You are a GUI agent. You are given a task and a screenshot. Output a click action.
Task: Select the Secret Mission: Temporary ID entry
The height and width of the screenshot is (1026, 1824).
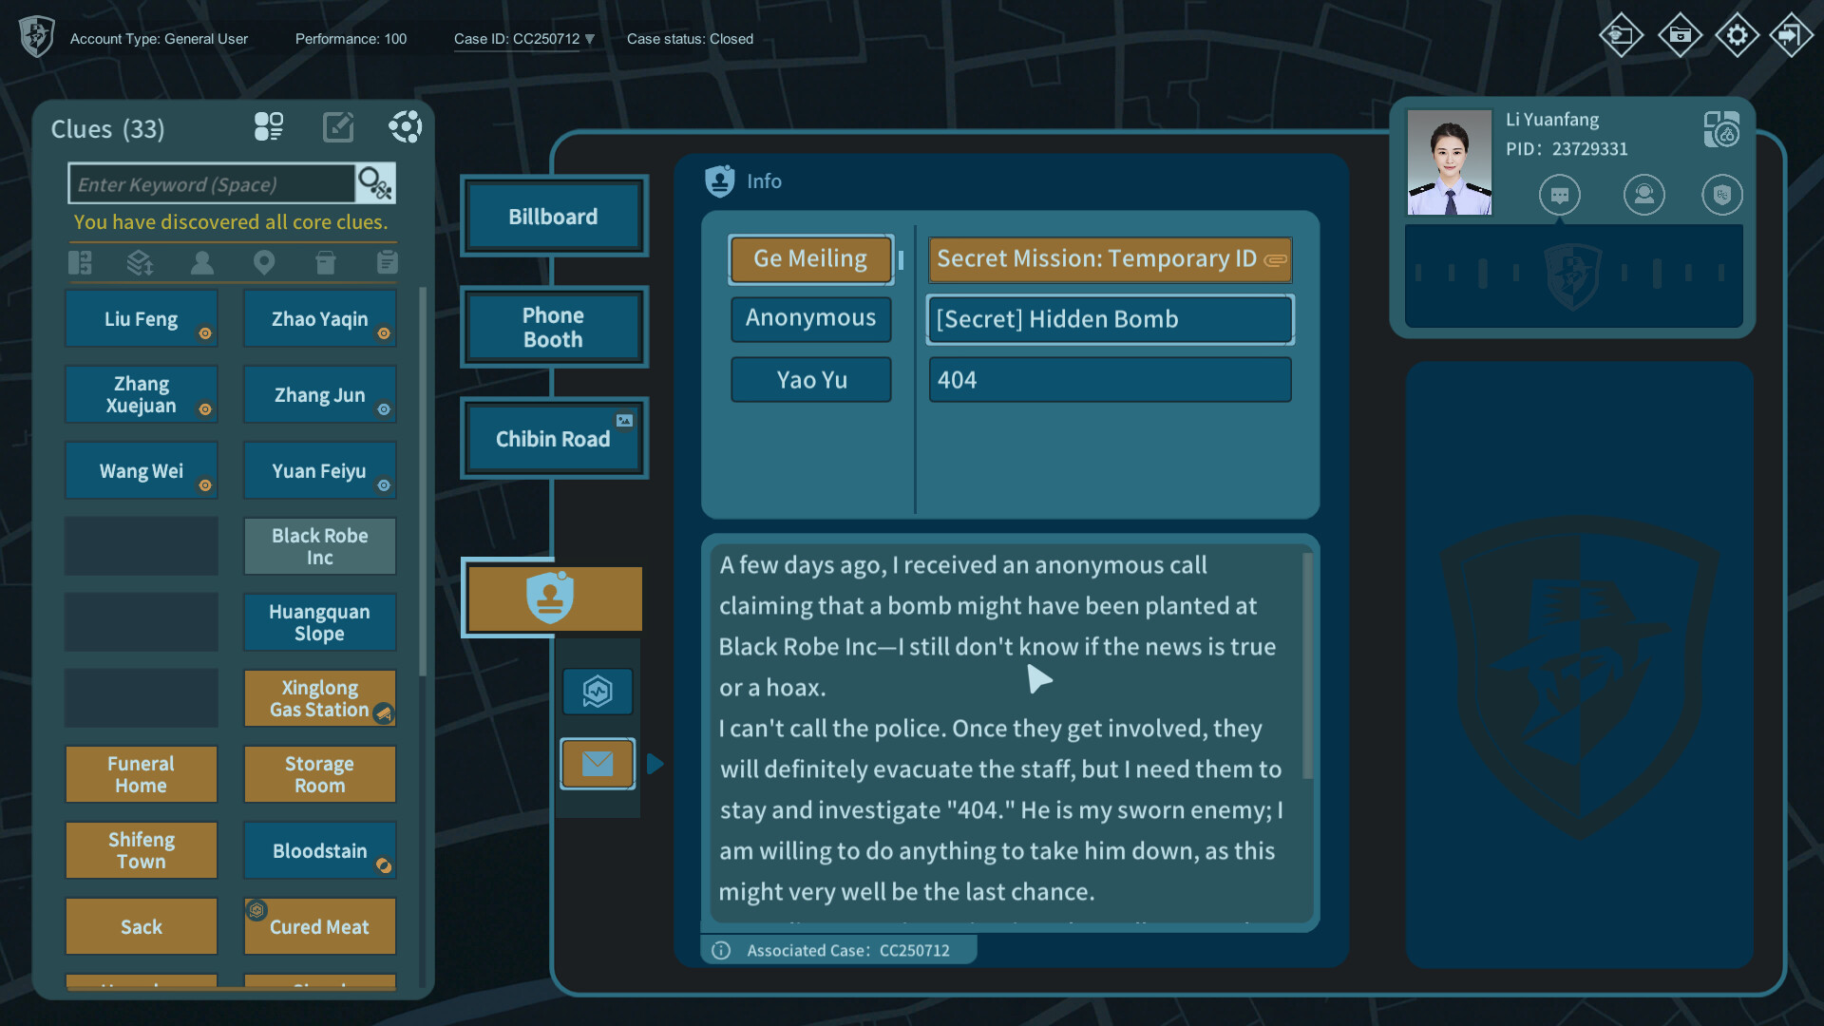pyautogui.click(x=1109, y=258)
